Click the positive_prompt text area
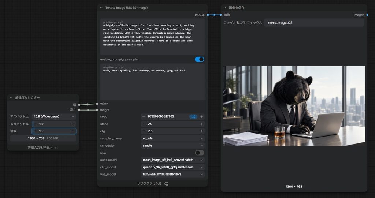This screenshot has height=198, width=375. click(152, 37)
